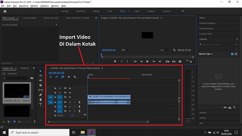The image size is (242, 136).
Task: Toggle Linked Selection in timeline
Action: [x=63, y=77]
